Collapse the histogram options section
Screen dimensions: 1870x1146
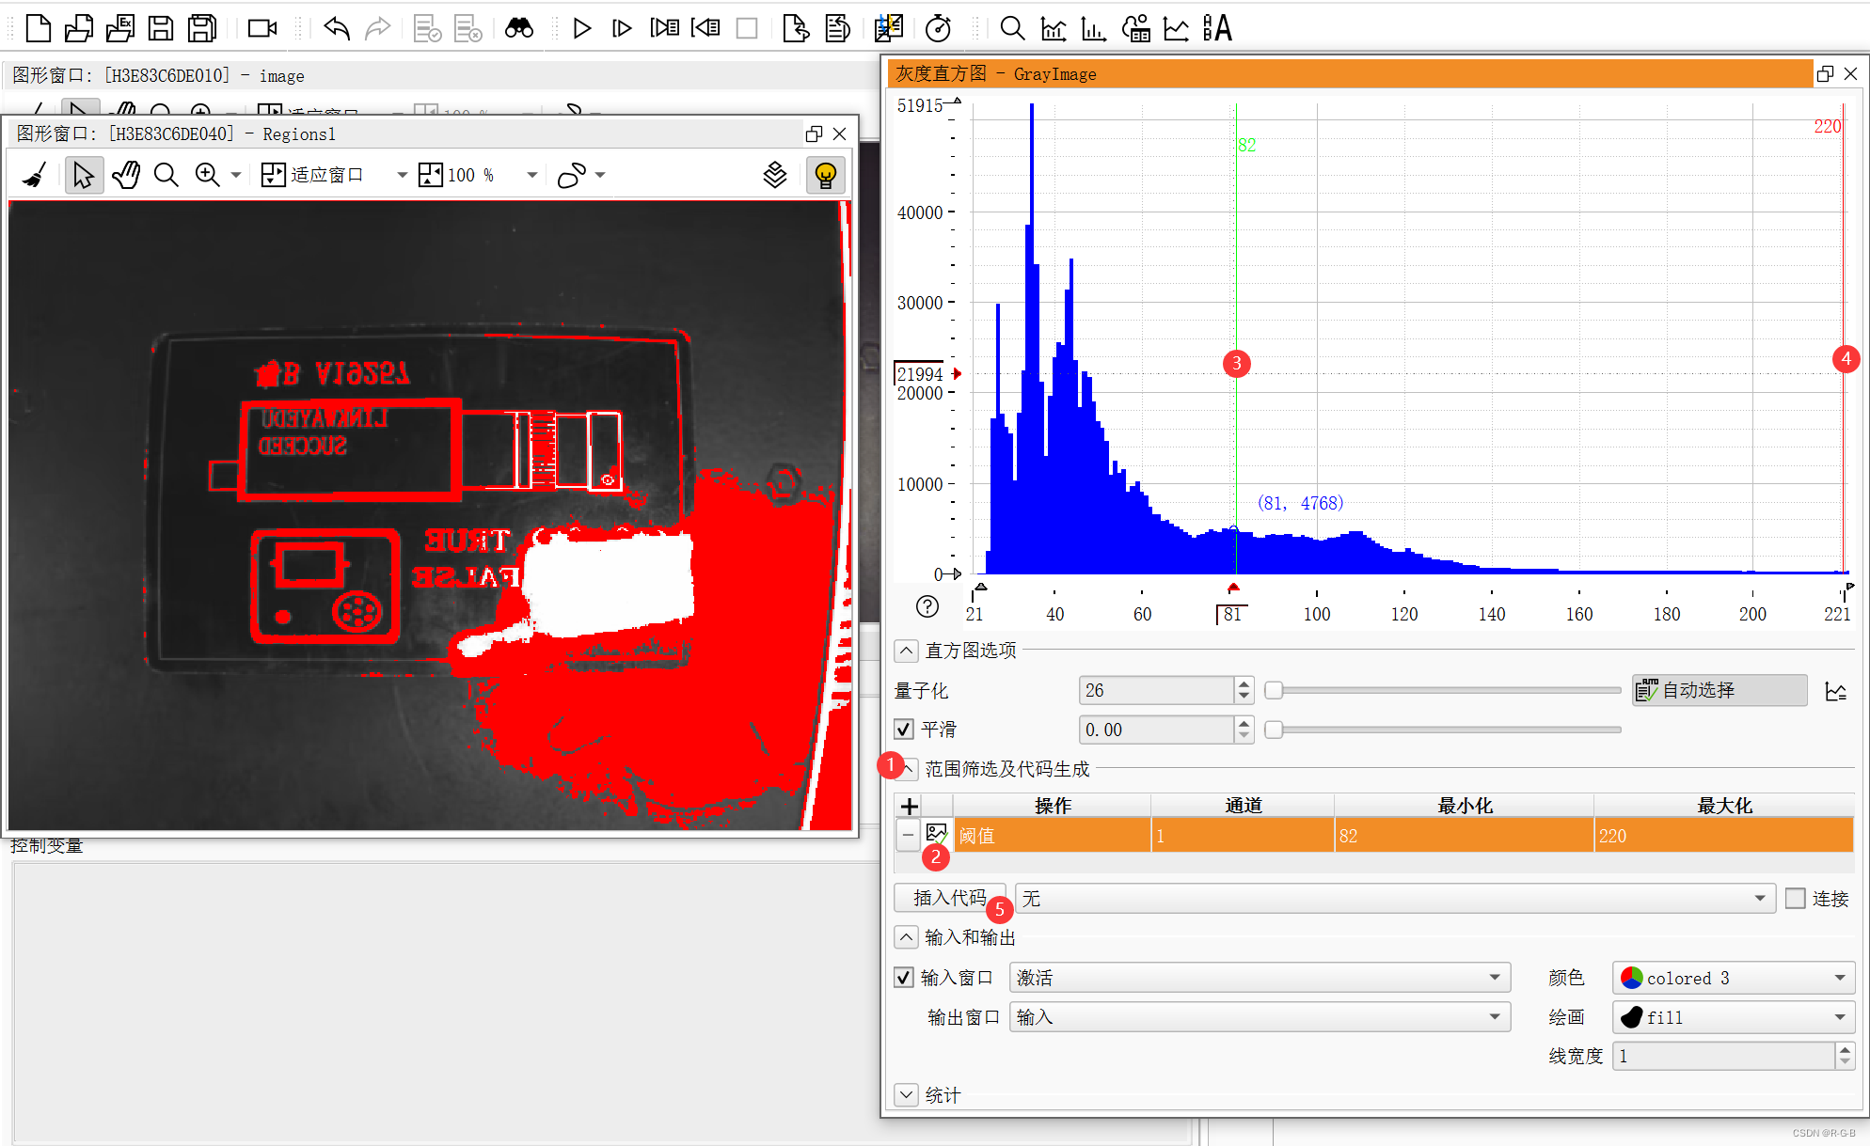click(906, 651)
